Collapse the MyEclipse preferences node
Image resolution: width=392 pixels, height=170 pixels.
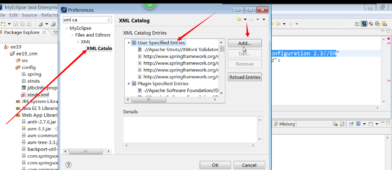pos(66,28)
